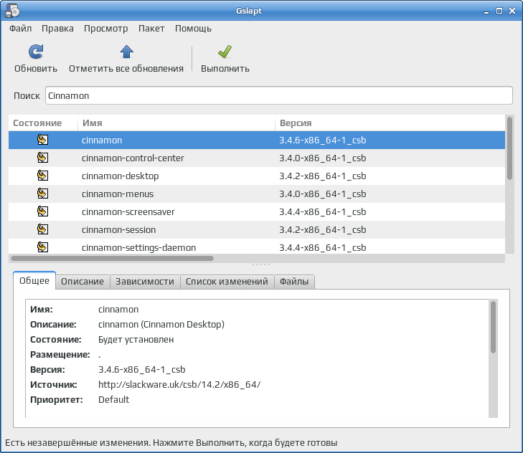The image size is (523, 453).
Task: Open the Пакет menu
Action: click(151, 29)
